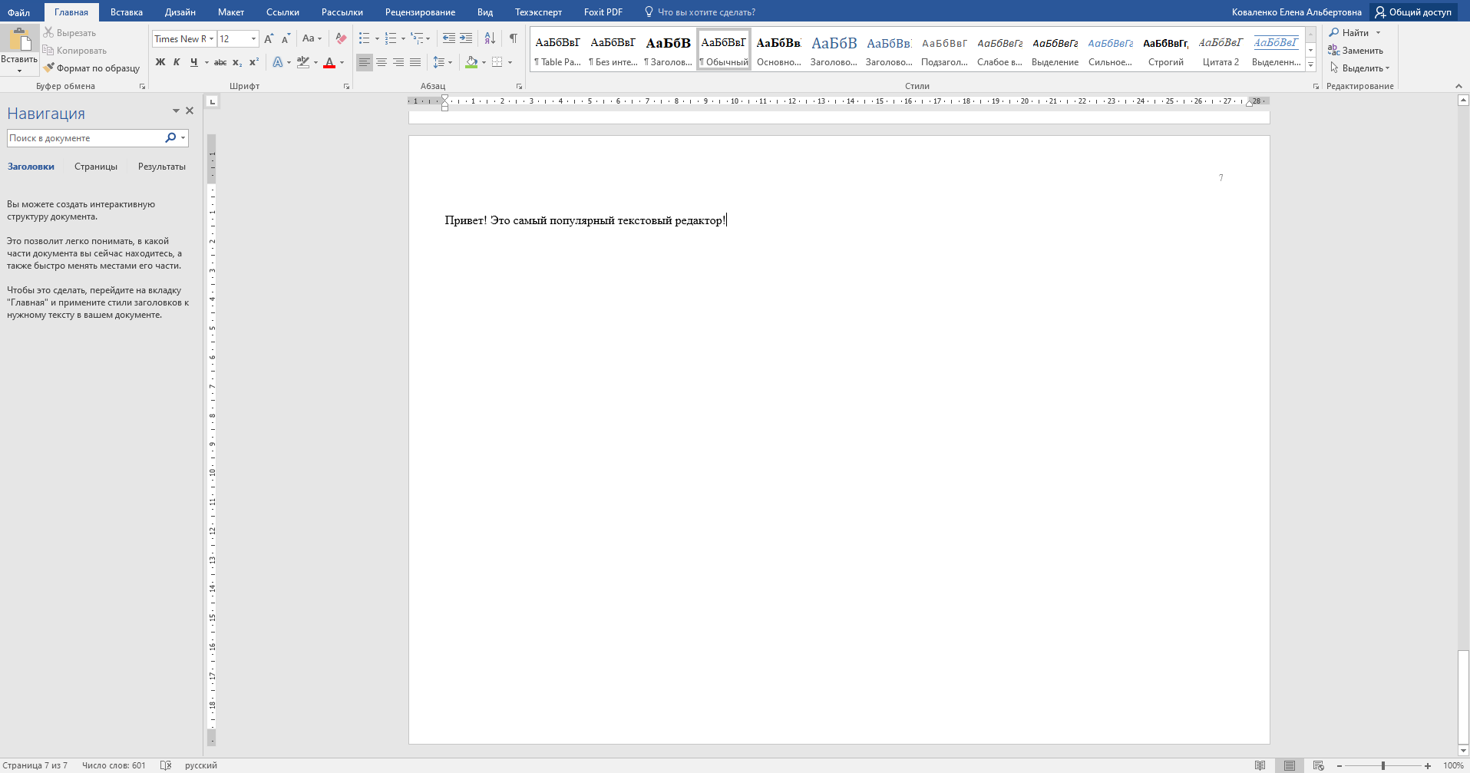Open the font size dropdown showing 12

tap(253, 39)
